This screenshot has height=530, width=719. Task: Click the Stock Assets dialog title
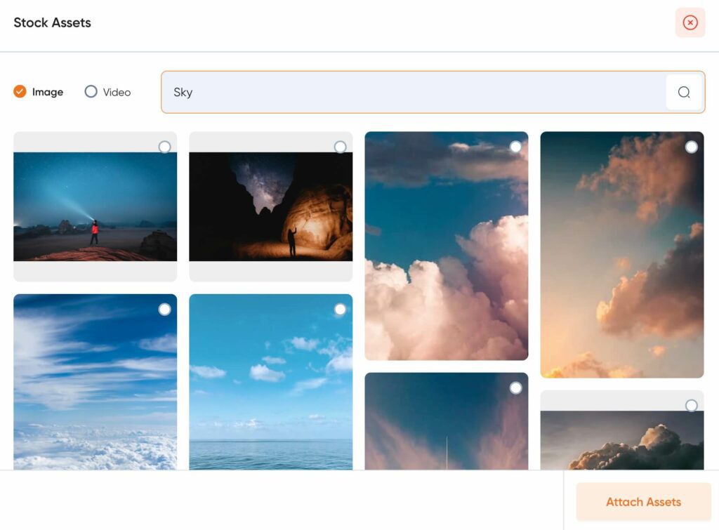coord(53,22)
